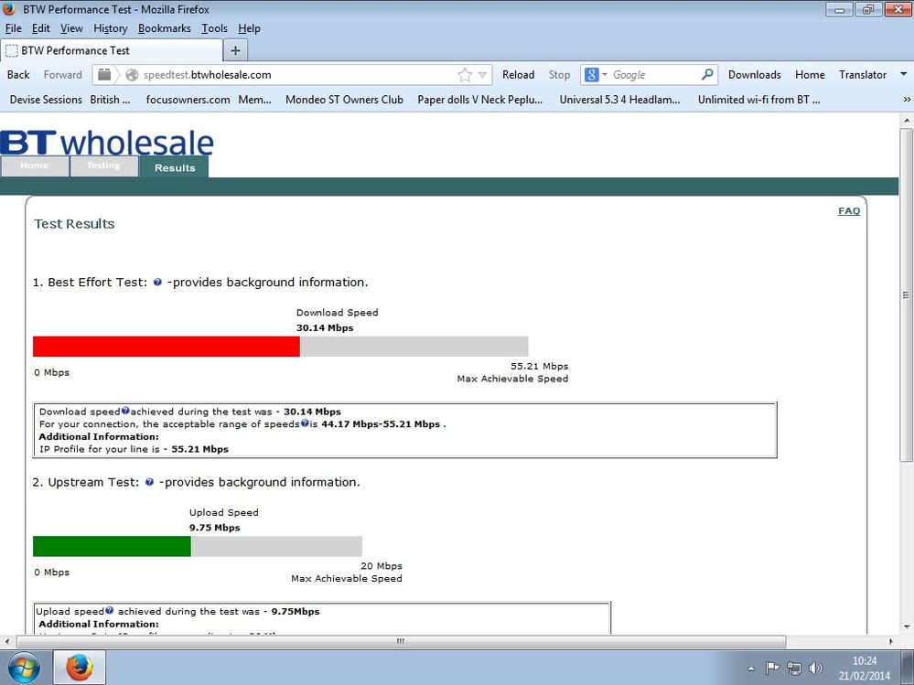The width and height of the screenshot is (914, 685).
Task: Click the magnifier search icon
Action: tap(707, 75)
